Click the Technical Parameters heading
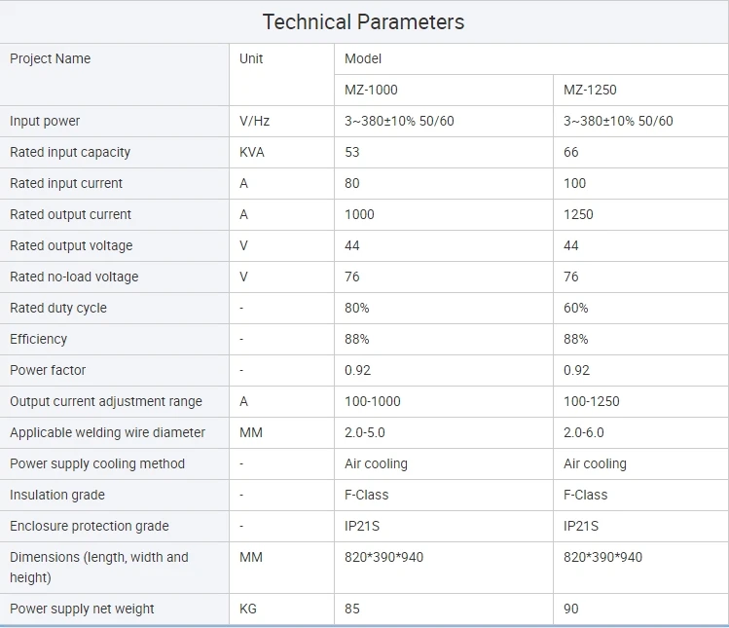Screen dimensions: 729x628 [x=363, y=21]
